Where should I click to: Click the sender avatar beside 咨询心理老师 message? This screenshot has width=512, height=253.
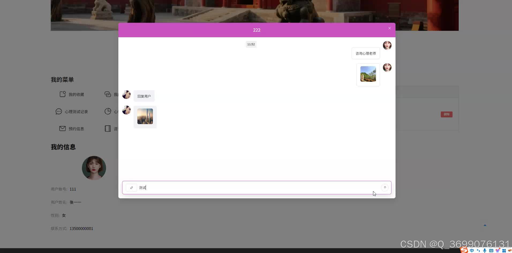(387, 45)
